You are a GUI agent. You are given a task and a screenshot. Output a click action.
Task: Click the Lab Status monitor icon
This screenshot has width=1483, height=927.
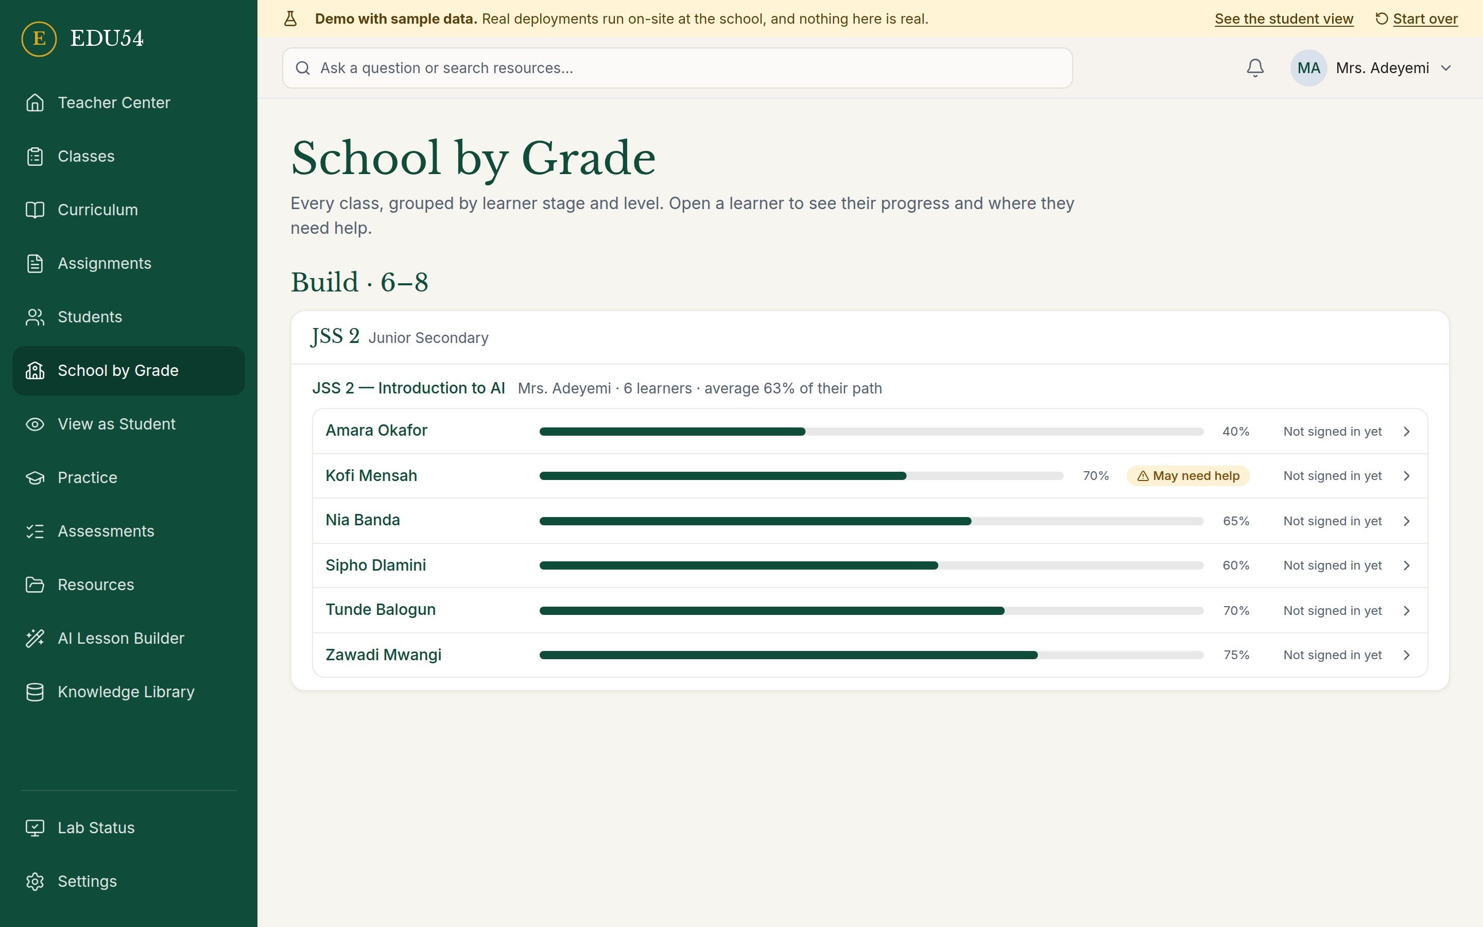pyautogui.click(x=35, y=828)
